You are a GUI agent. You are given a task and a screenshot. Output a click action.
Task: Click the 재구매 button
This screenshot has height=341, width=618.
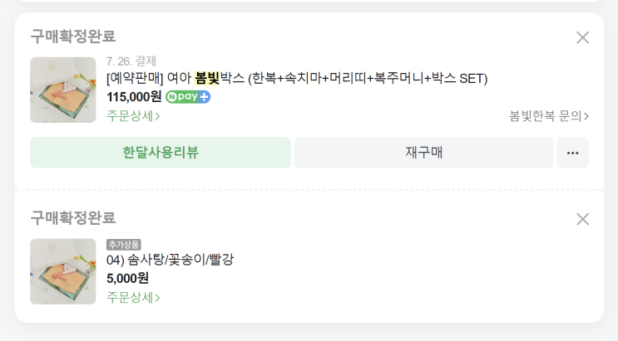(x=423, y=153)
